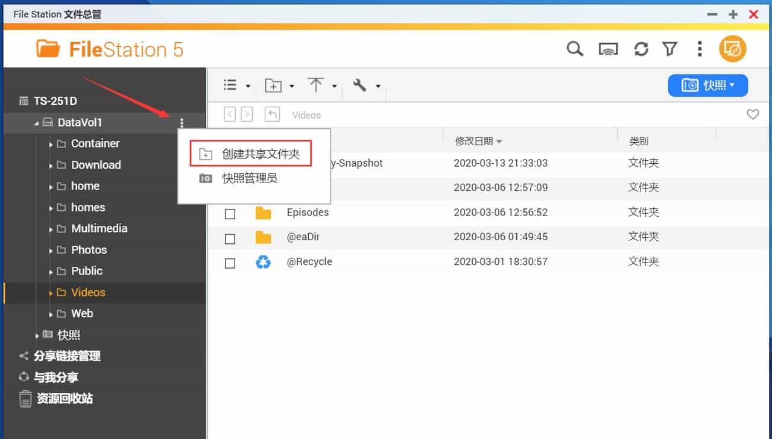Select 快照管理员 in the popup menu
The height and width of the screenshot is (439, 772).
click(249, 179)
